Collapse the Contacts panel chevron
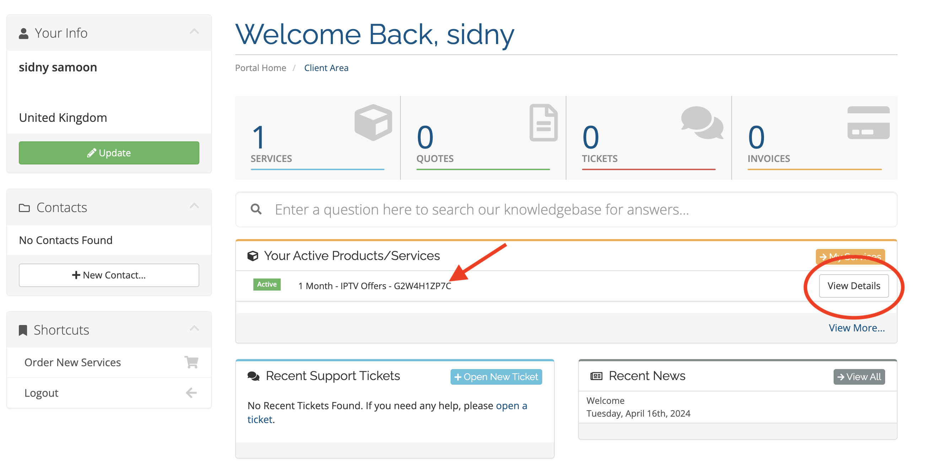Viewport: 926px width, 471px height. tap(194, 206)
